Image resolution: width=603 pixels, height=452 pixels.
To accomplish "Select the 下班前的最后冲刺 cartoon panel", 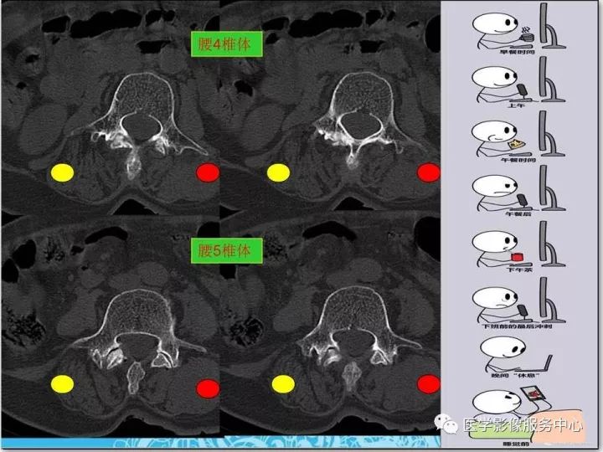I will (518, 303).
